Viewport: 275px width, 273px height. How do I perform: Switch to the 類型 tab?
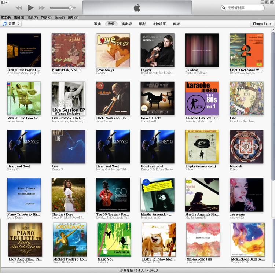[142, 24]
